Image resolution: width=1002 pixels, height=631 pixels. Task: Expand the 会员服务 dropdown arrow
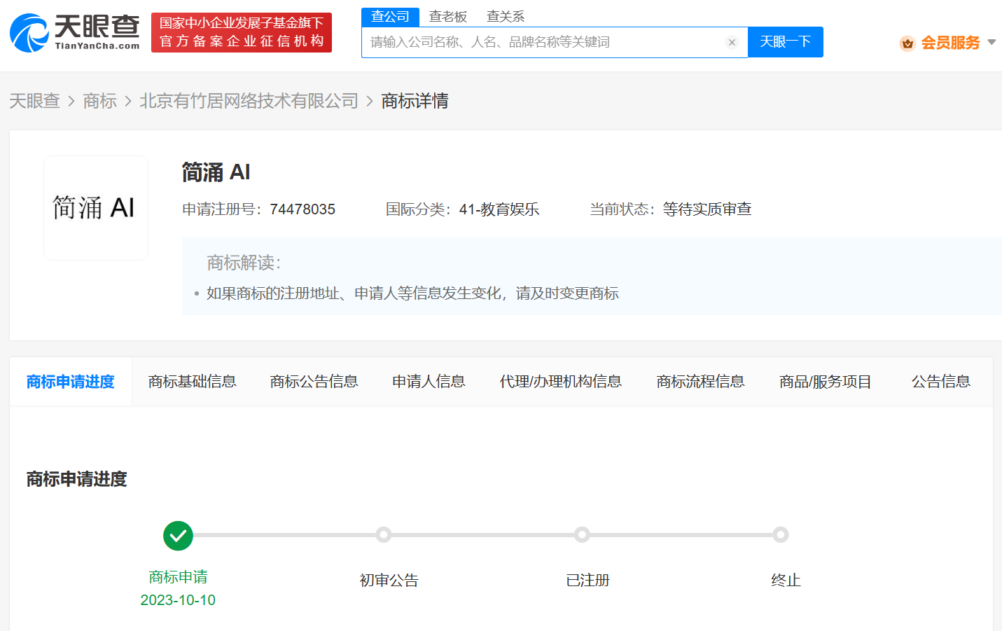[x=991, y=42]
